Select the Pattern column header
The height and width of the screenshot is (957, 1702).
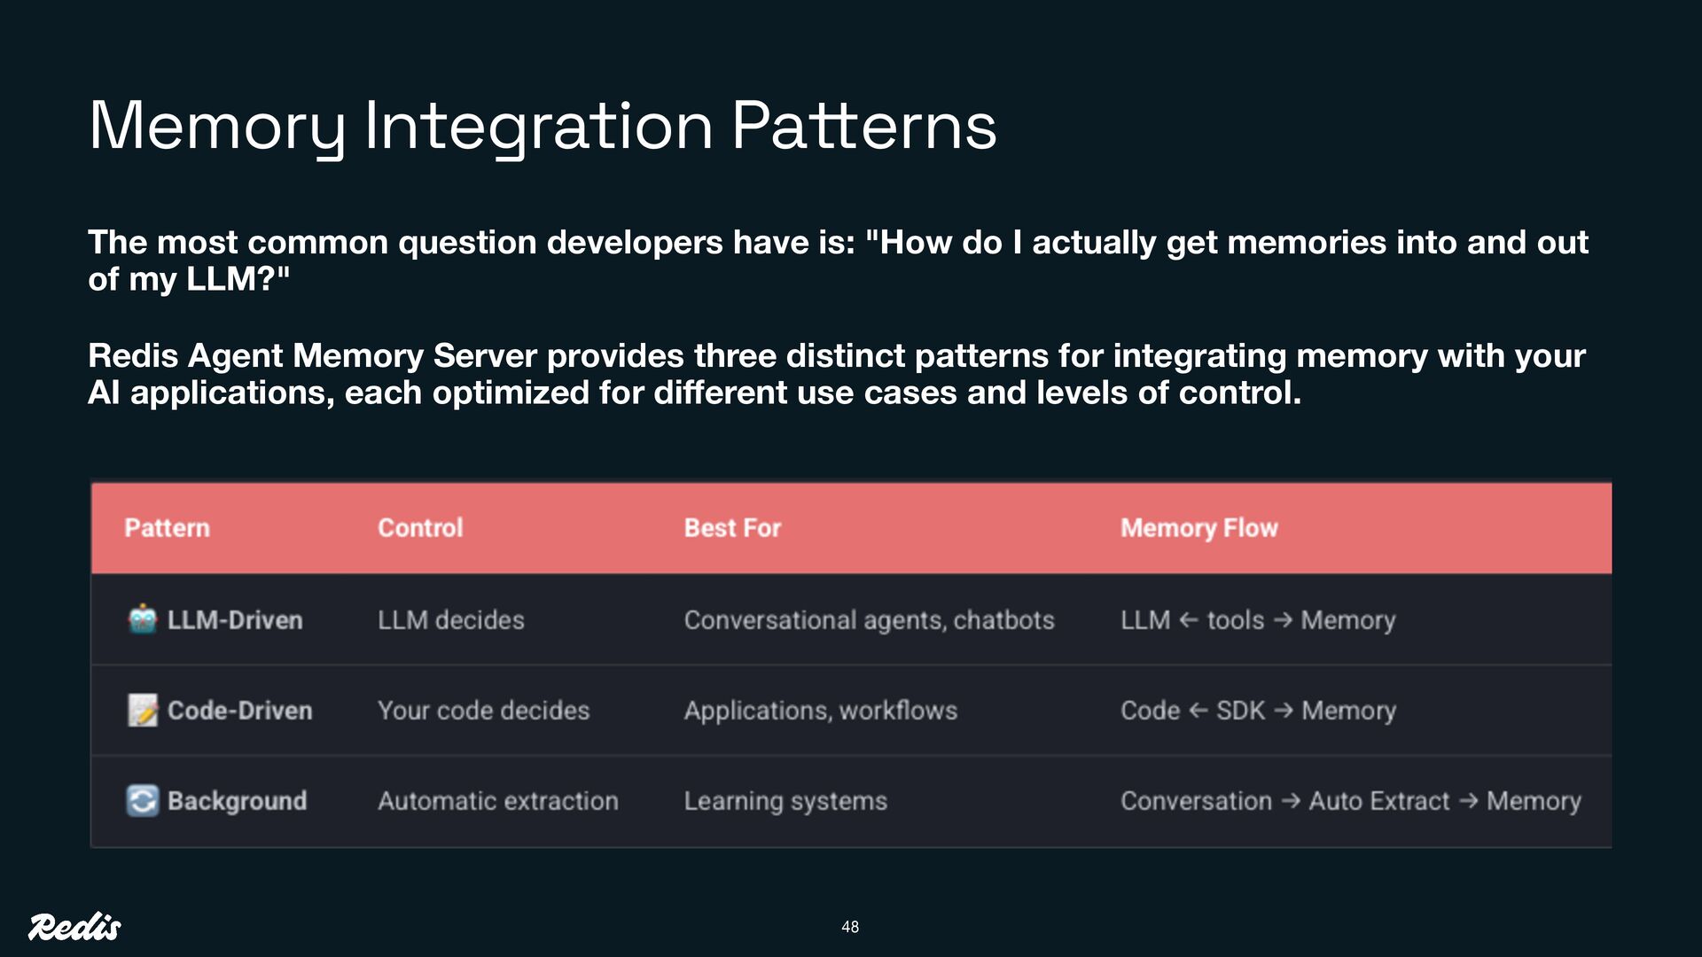(x=167, y=528)
